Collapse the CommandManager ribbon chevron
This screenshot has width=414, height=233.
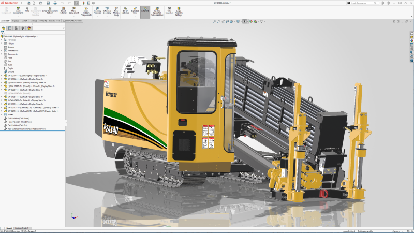(x=411, y=17)
